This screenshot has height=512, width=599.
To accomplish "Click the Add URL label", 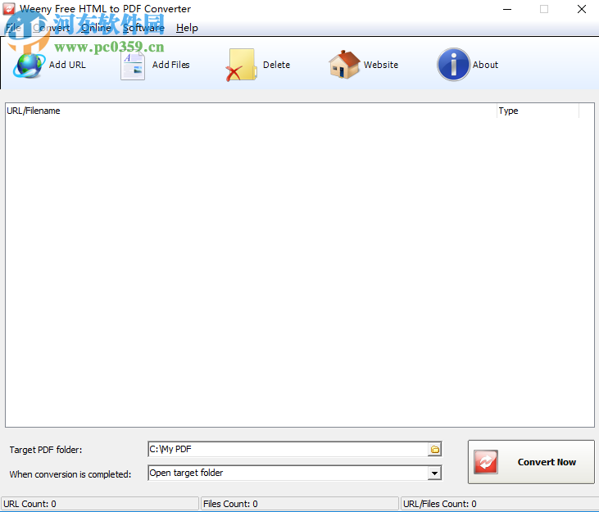I will coord(67,65).
